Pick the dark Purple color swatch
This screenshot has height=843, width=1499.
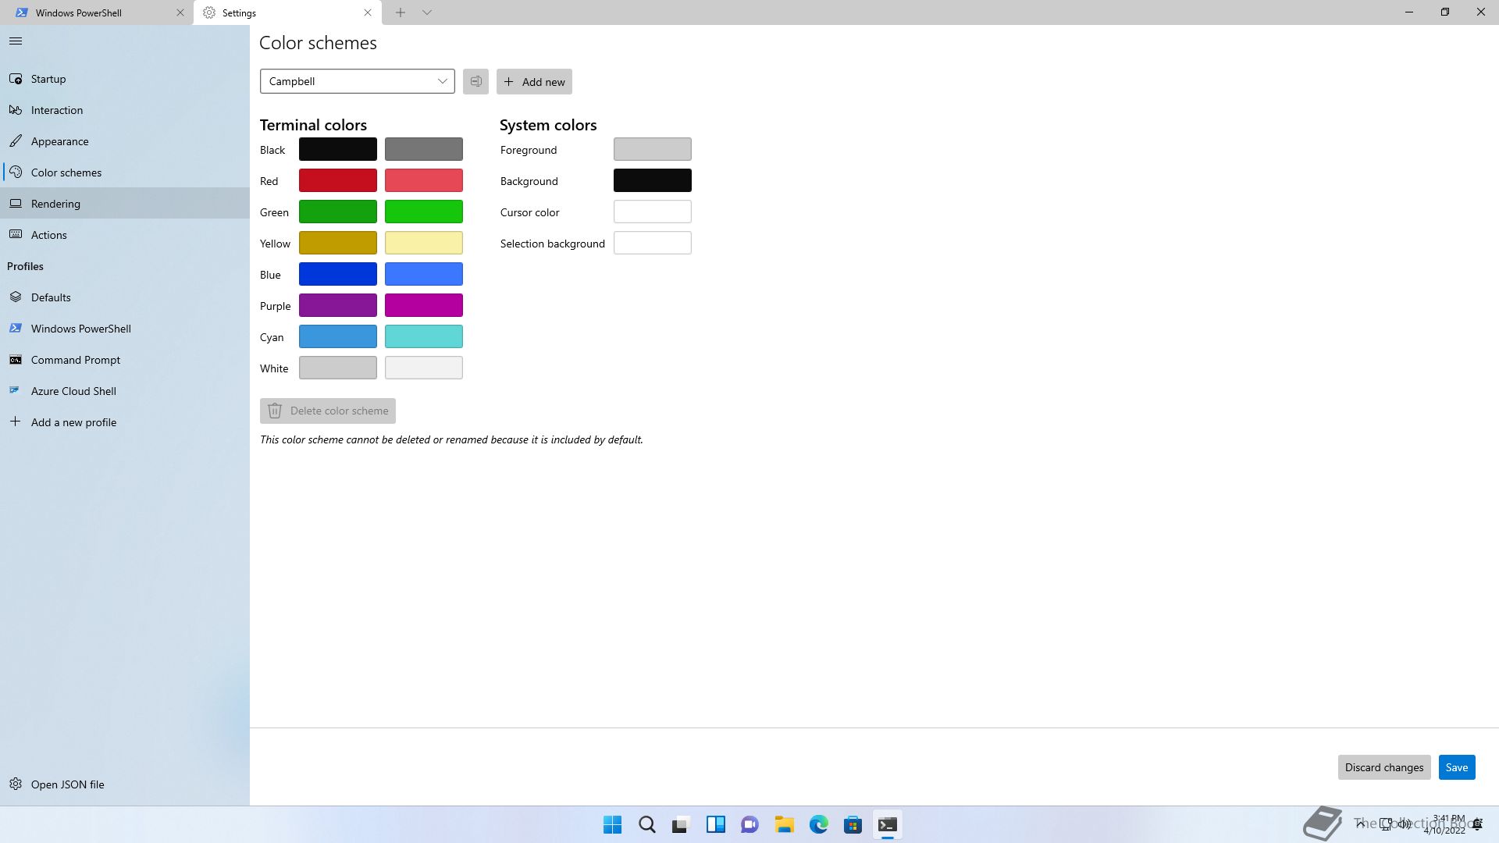click(338, 305)
